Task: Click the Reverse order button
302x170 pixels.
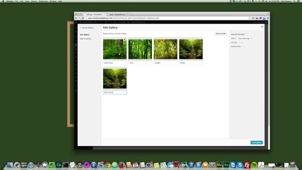Action: [x=221, y=34]
